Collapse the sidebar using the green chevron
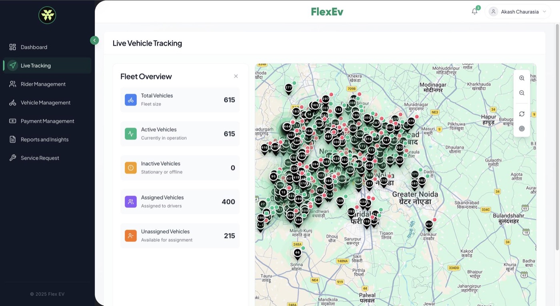Screen dimensions: 560x306 94,40
